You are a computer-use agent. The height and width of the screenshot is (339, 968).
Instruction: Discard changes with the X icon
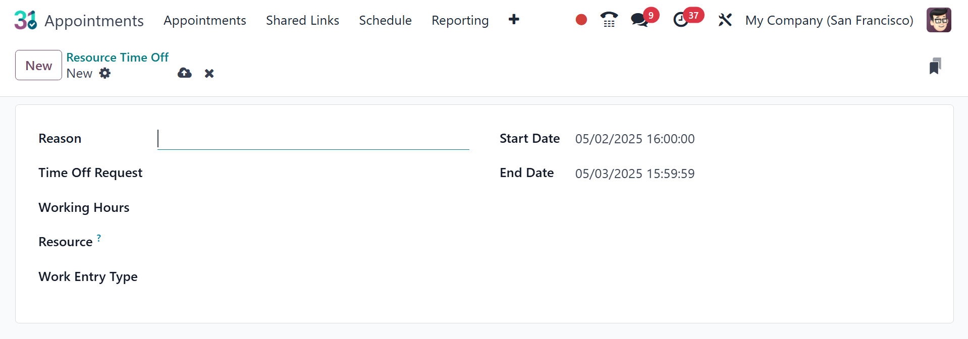point(209,74)
